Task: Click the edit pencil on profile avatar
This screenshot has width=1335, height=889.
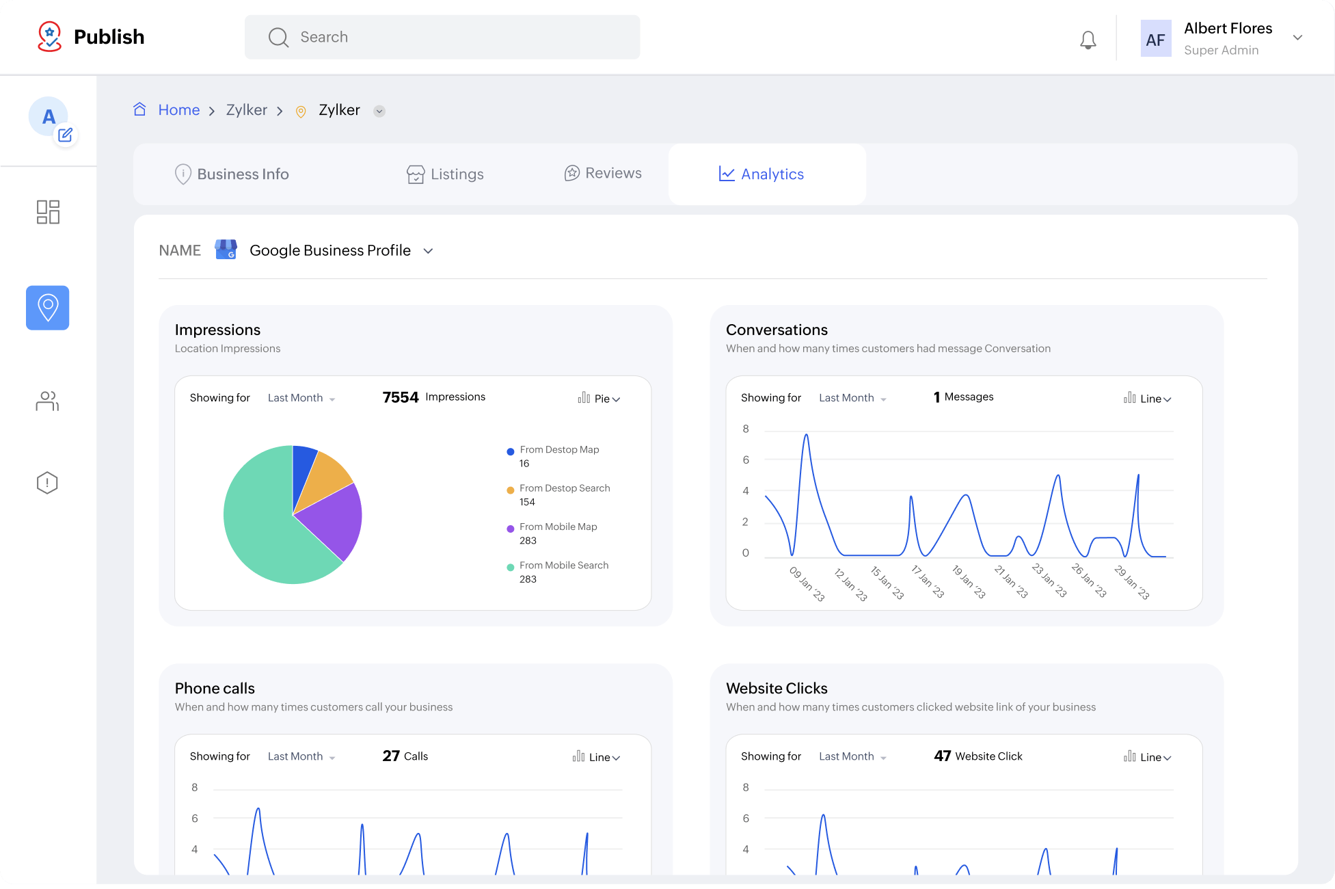Action: [66, 135]
